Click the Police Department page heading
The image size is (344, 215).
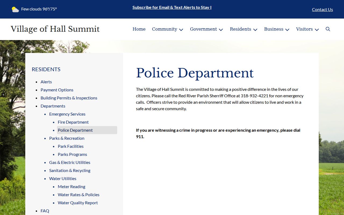pyautogui.click(x=195, y=73)
